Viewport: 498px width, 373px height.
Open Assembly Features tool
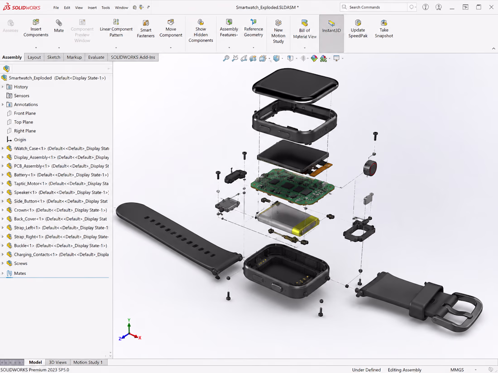229,28
